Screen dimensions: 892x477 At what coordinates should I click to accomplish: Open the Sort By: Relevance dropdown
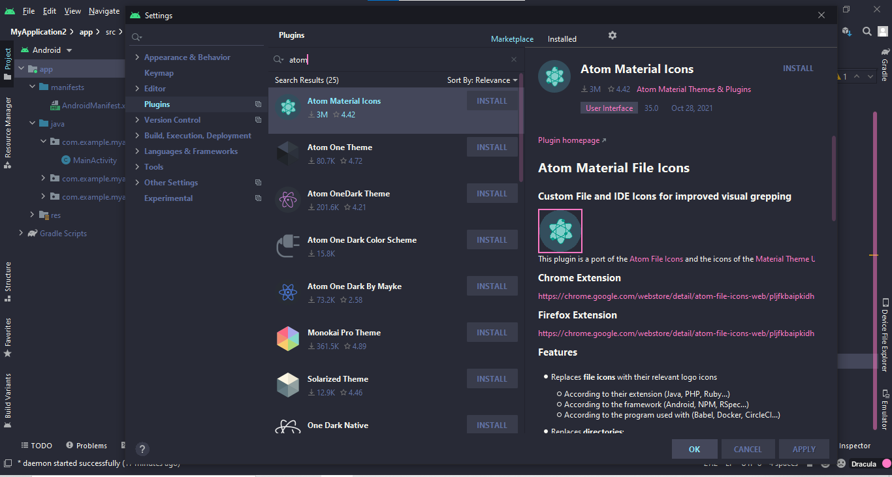point(482,80)
